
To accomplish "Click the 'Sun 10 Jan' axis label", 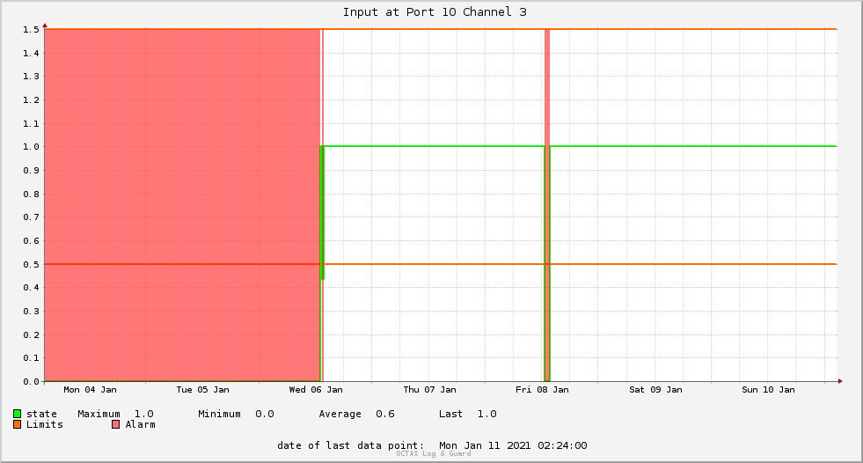I will point(768,390).
